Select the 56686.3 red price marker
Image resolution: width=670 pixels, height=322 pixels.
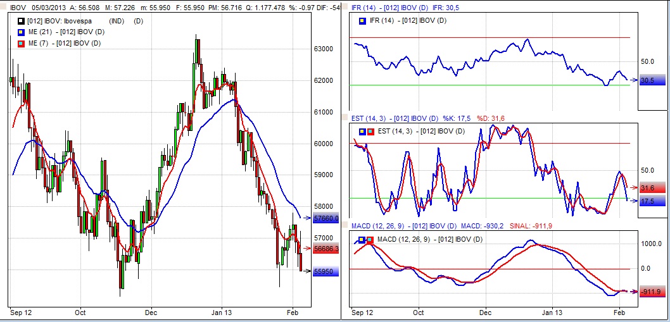tap(327, 249)
